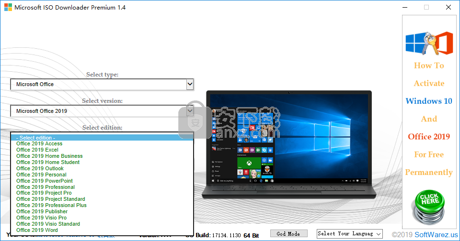This screenshot has width=460, height=241.
Task: Click the laptop Windows 10 image
Action: 288,144
